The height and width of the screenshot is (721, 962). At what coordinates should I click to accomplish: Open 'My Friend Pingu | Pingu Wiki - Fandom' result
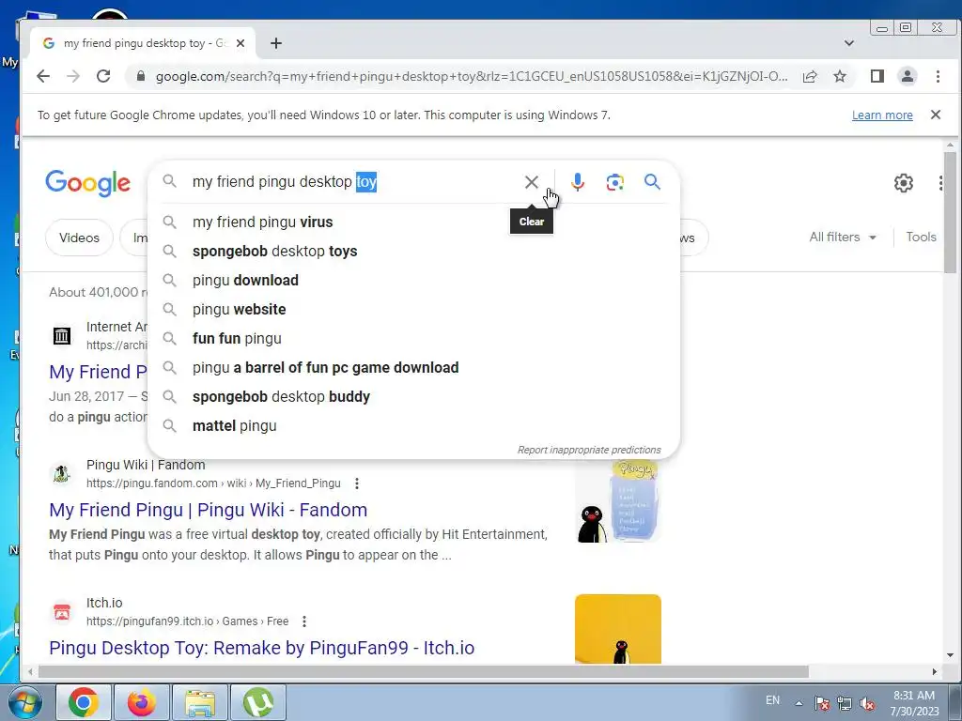[x=208, y=510]
